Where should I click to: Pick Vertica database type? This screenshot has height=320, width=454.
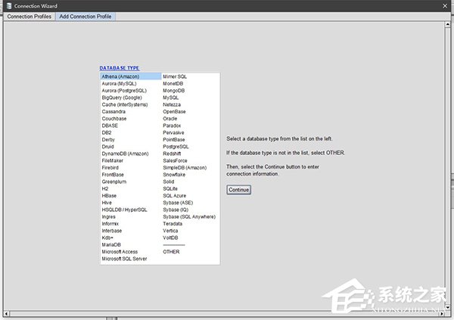(x=170, y=231)
